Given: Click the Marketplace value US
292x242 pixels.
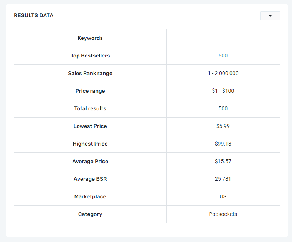Looking at the screenshot, I should coord(223,196).
